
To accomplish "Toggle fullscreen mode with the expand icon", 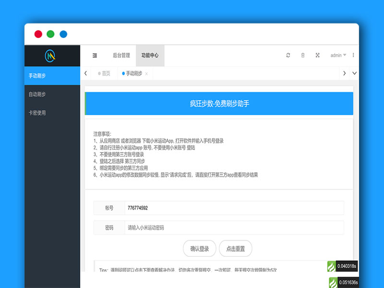I will (318, 55).
